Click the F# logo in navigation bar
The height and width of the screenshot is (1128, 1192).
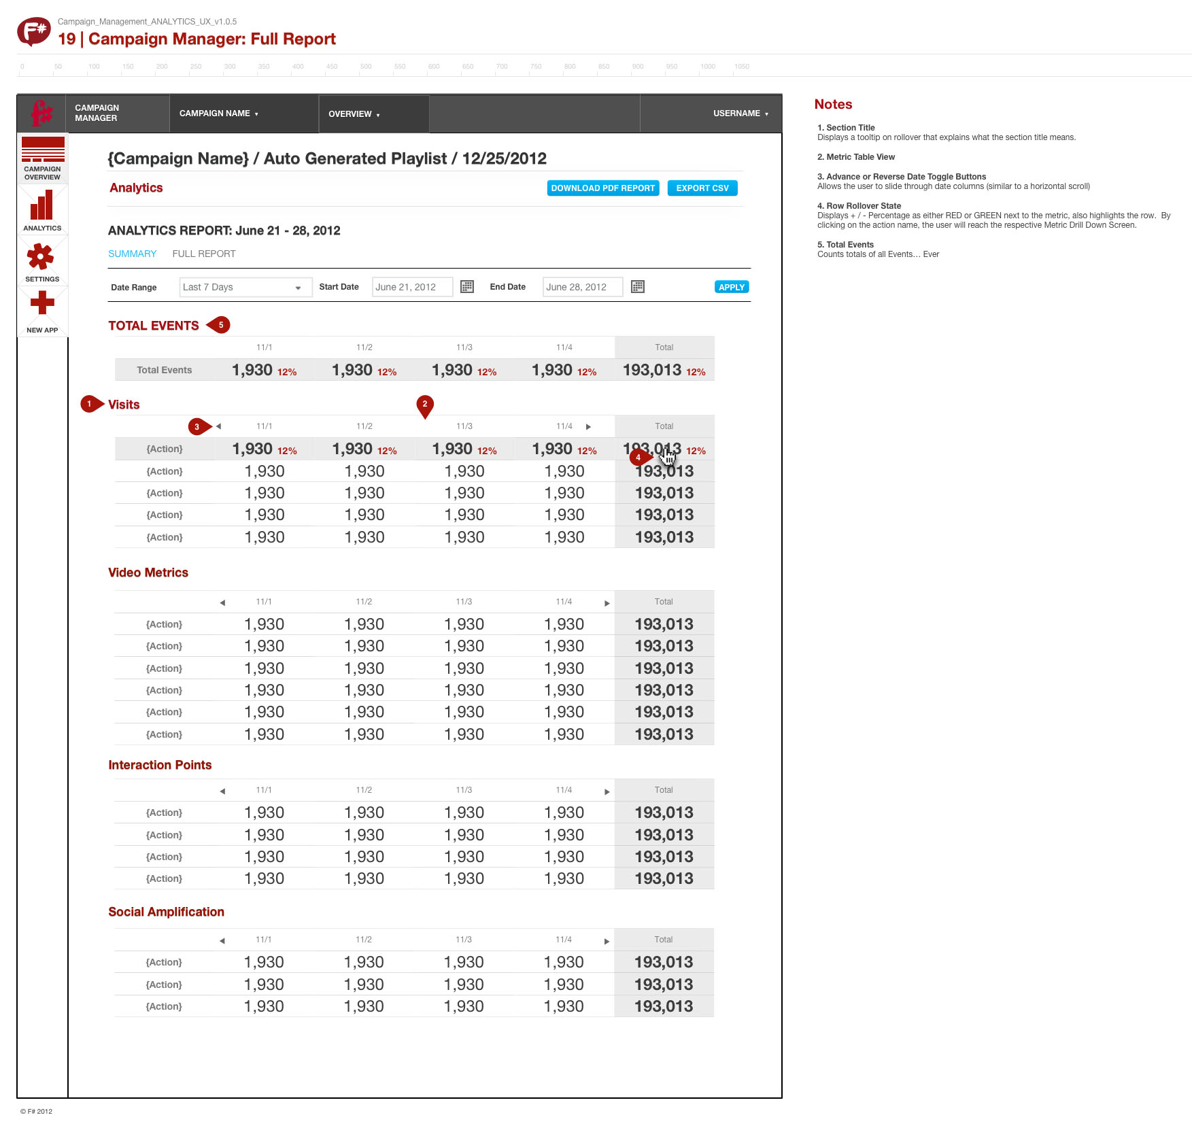(x=41, y=113)
